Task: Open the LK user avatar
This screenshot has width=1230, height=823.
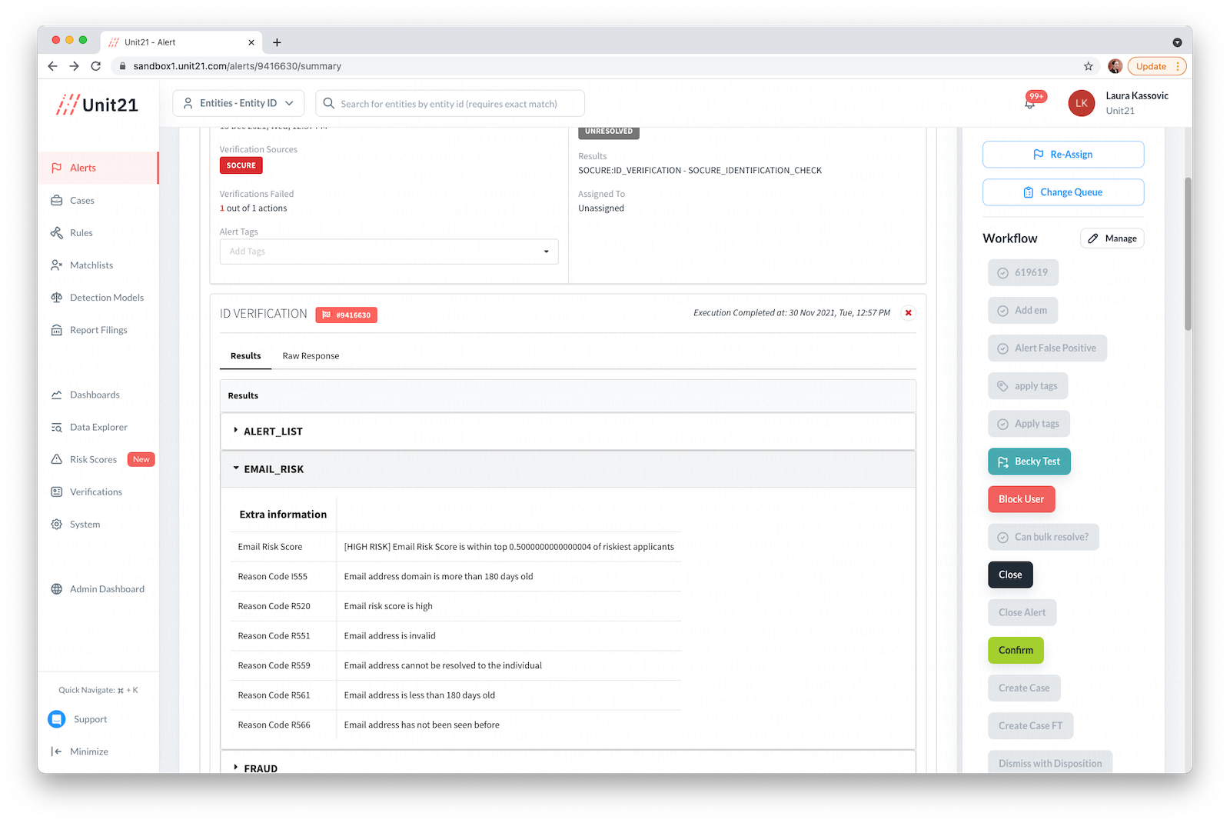Action: pos(1082,103)
